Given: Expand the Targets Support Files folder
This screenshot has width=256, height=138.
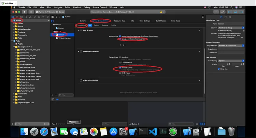Looking at the screenshot, I should 14,103.
